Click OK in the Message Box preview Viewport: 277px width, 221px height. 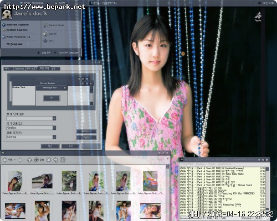click(x=52, y=98)
